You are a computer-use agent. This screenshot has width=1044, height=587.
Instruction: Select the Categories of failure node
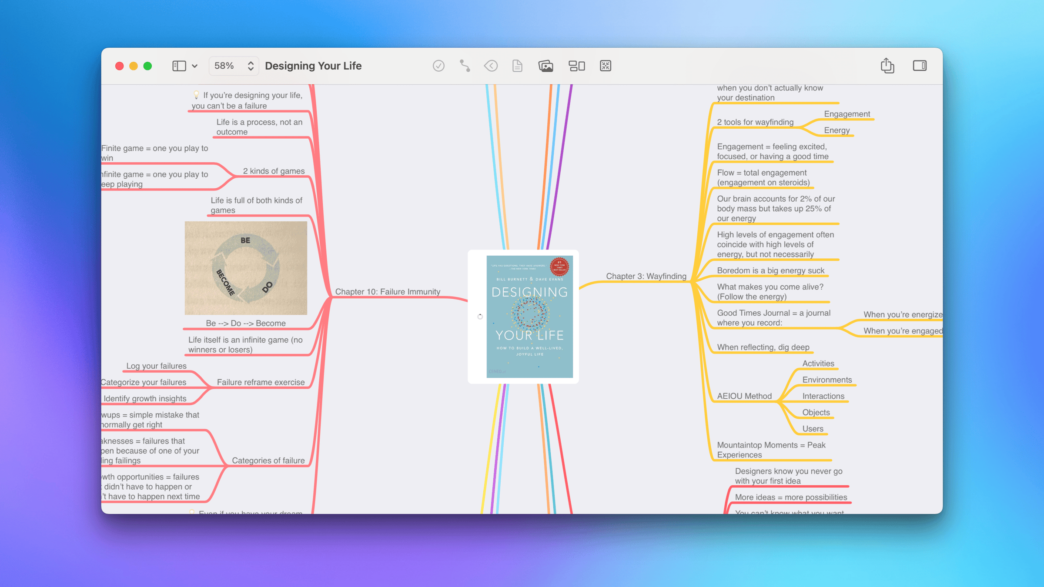268,460
